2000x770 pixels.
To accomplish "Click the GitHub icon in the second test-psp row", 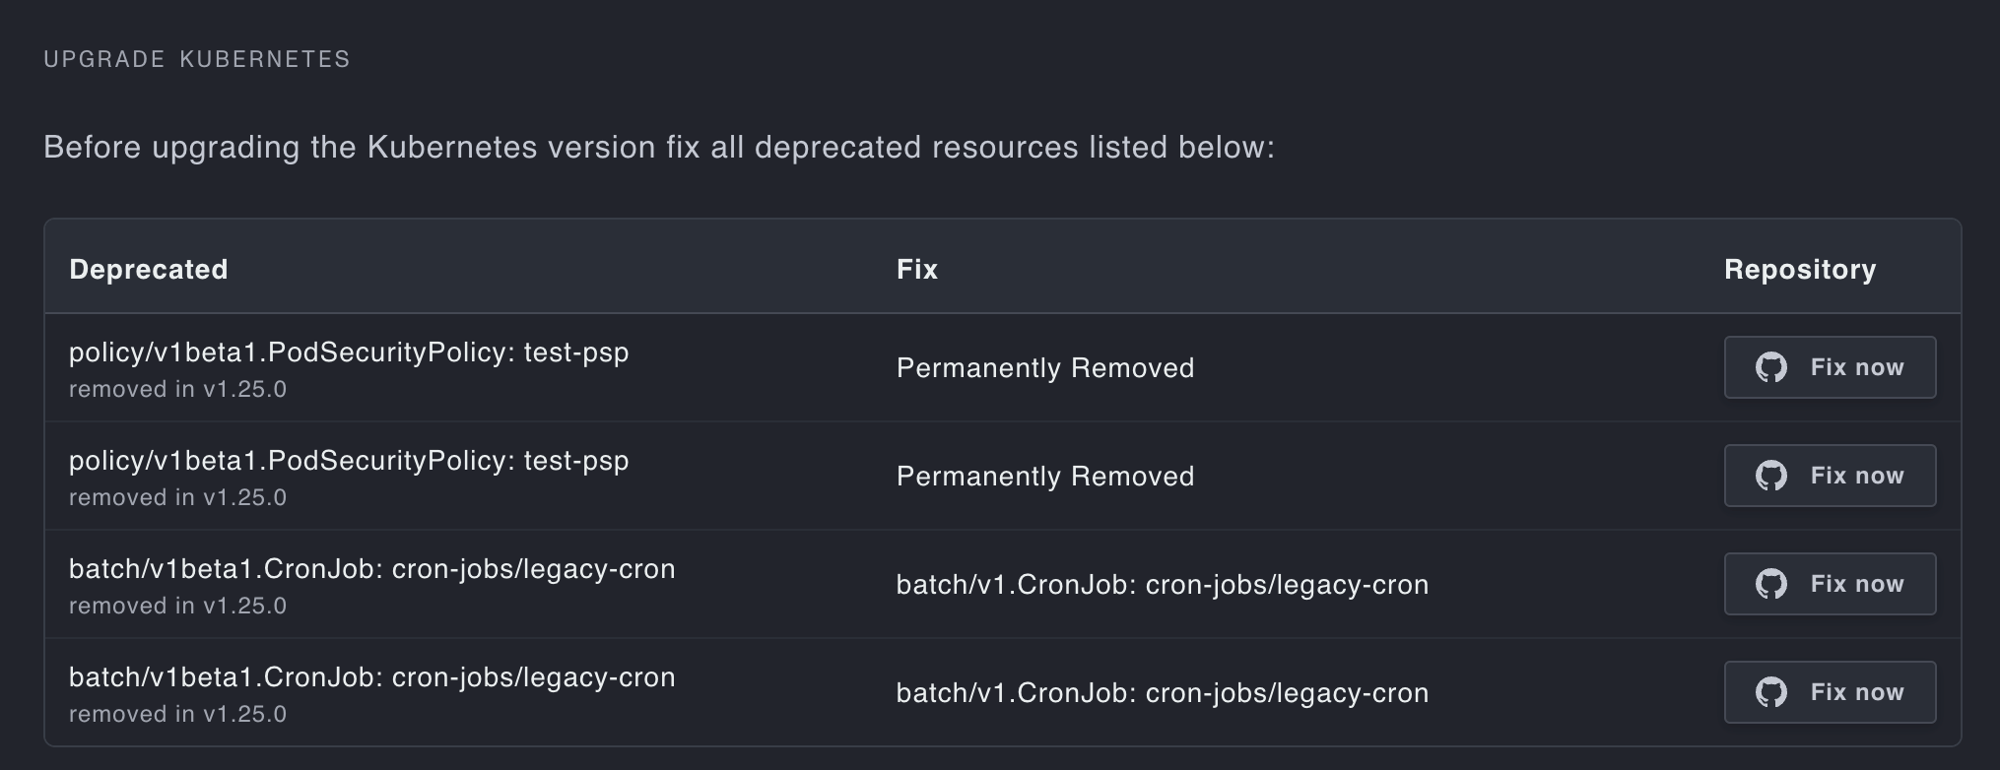I will [x=1770, y=476].
